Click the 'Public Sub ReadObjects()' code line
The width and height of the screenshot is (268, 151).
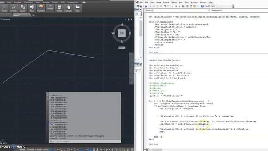coord(165,60)
